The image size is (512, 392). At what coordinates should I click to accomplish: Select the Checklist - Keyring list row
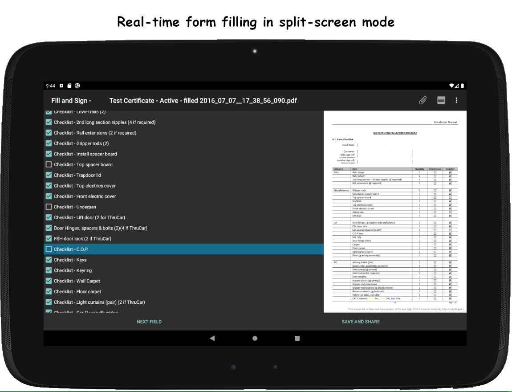click(178, 270)
